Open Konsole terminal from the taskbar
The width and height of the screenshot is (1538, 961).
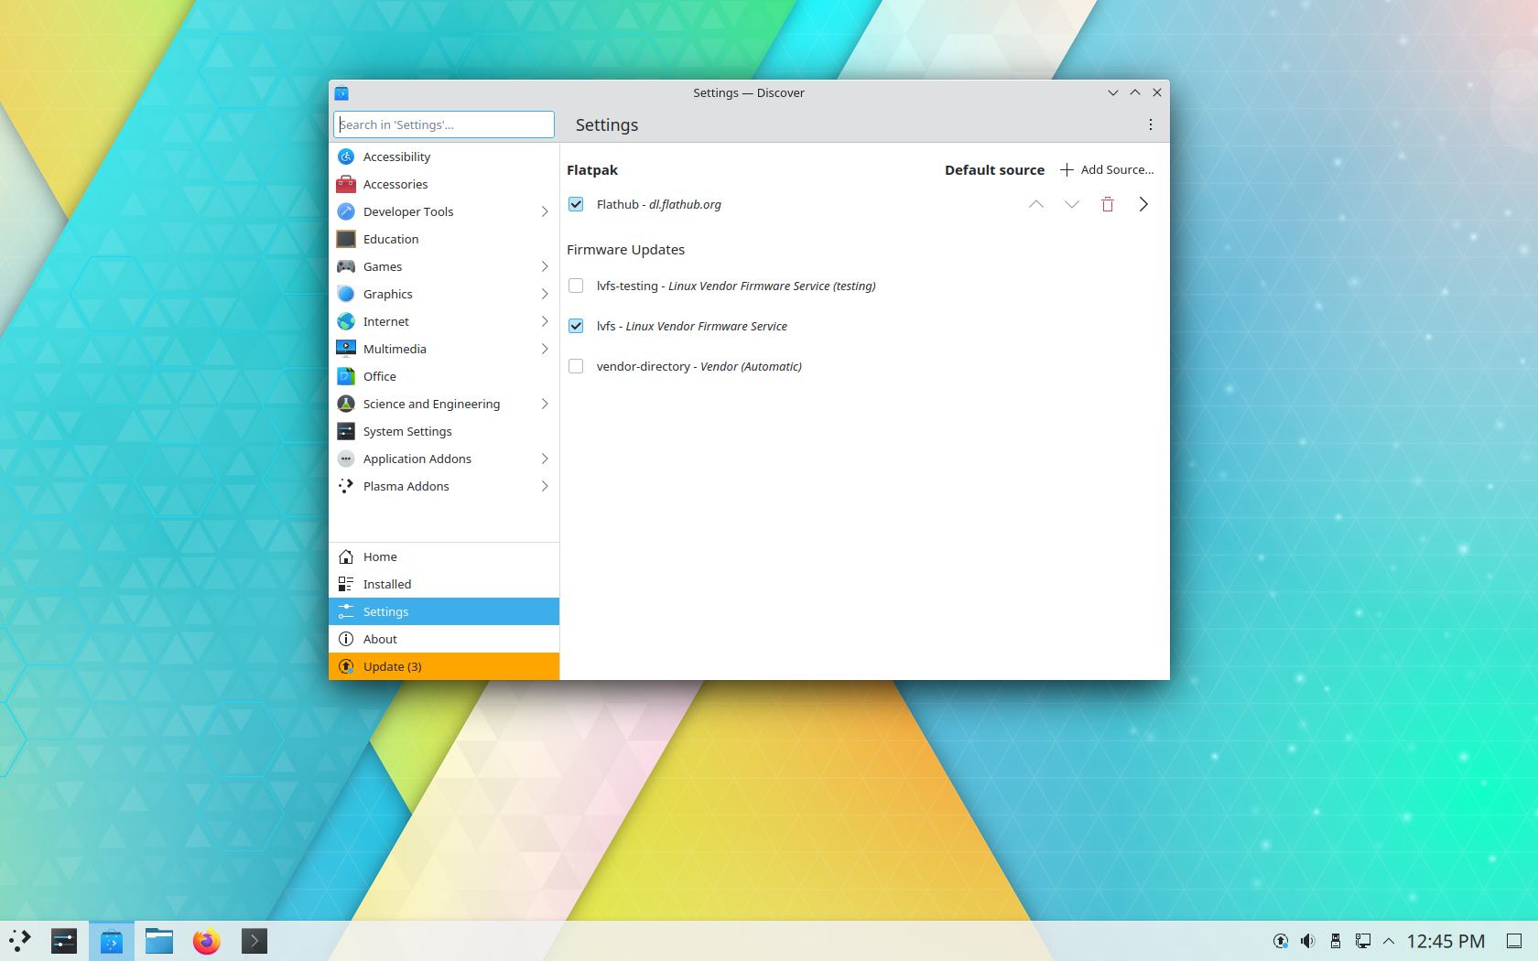pos(255,941)
